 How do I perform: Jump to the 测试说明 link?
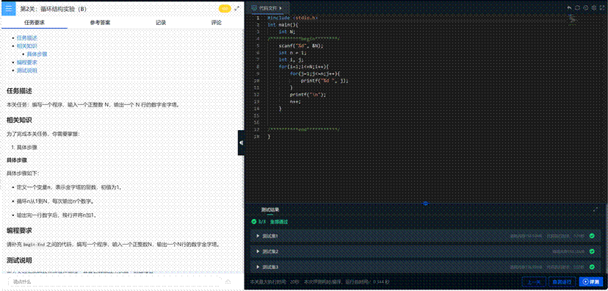tap(26, 71)
